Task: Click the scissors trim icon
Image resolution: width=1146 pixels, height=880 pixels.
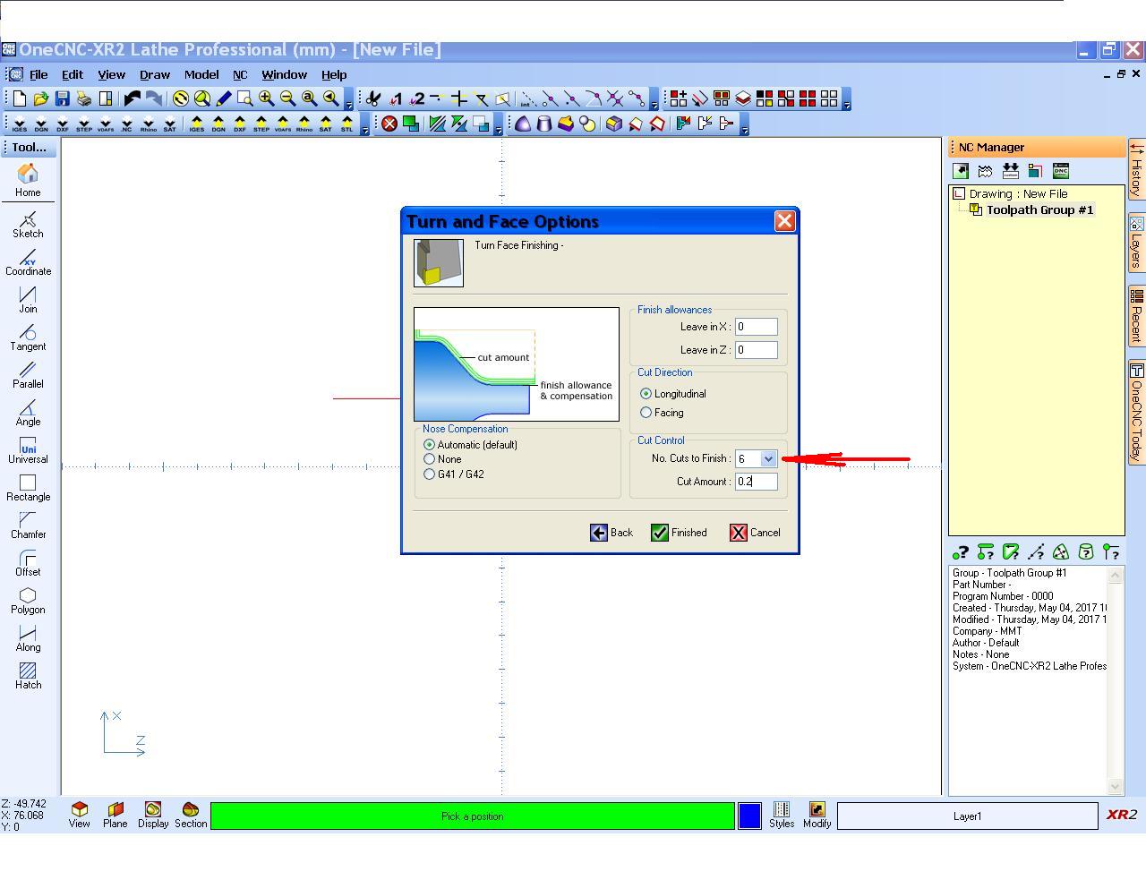Action: [x=373, y=99]
